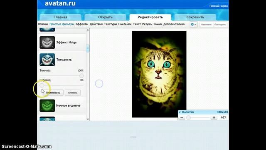
Task: Click the zoom out minus button
Action: click(182, 117)
